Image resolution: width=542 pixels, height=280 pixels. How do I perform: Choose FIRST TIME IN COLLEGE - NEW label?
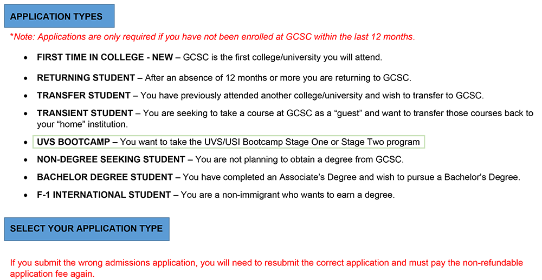coord(105,57)
